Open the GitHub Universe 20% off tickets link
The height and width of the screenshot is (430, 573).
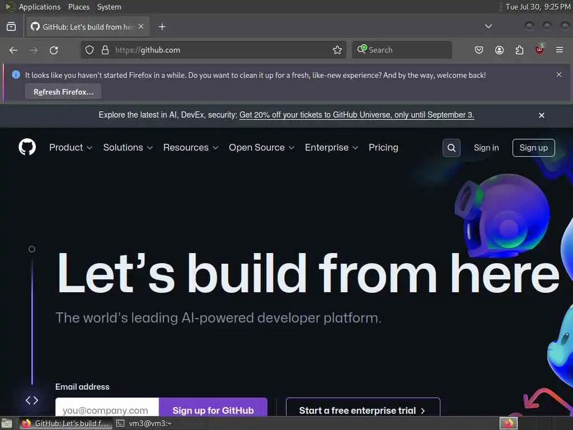356,115
